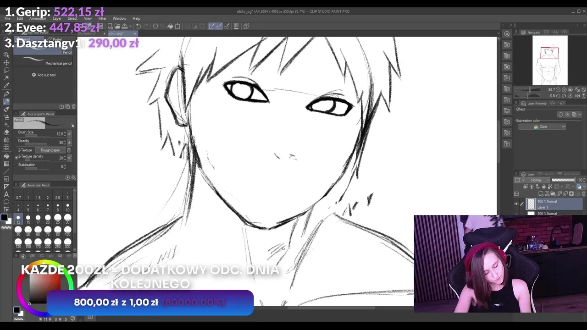Open the Expression color dropdown

pos(542,127)
